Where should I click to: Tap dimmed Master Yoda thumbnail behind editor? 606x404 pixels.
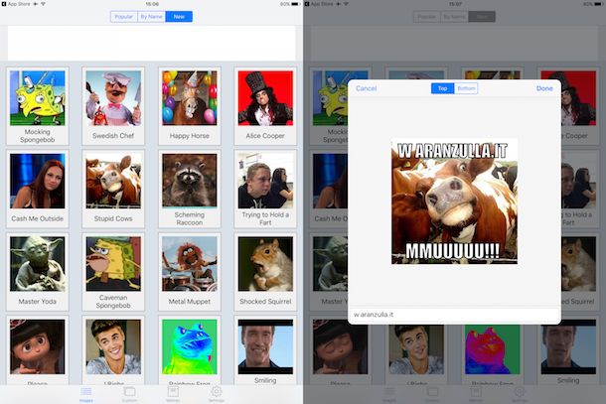click(x=331, y=264)
